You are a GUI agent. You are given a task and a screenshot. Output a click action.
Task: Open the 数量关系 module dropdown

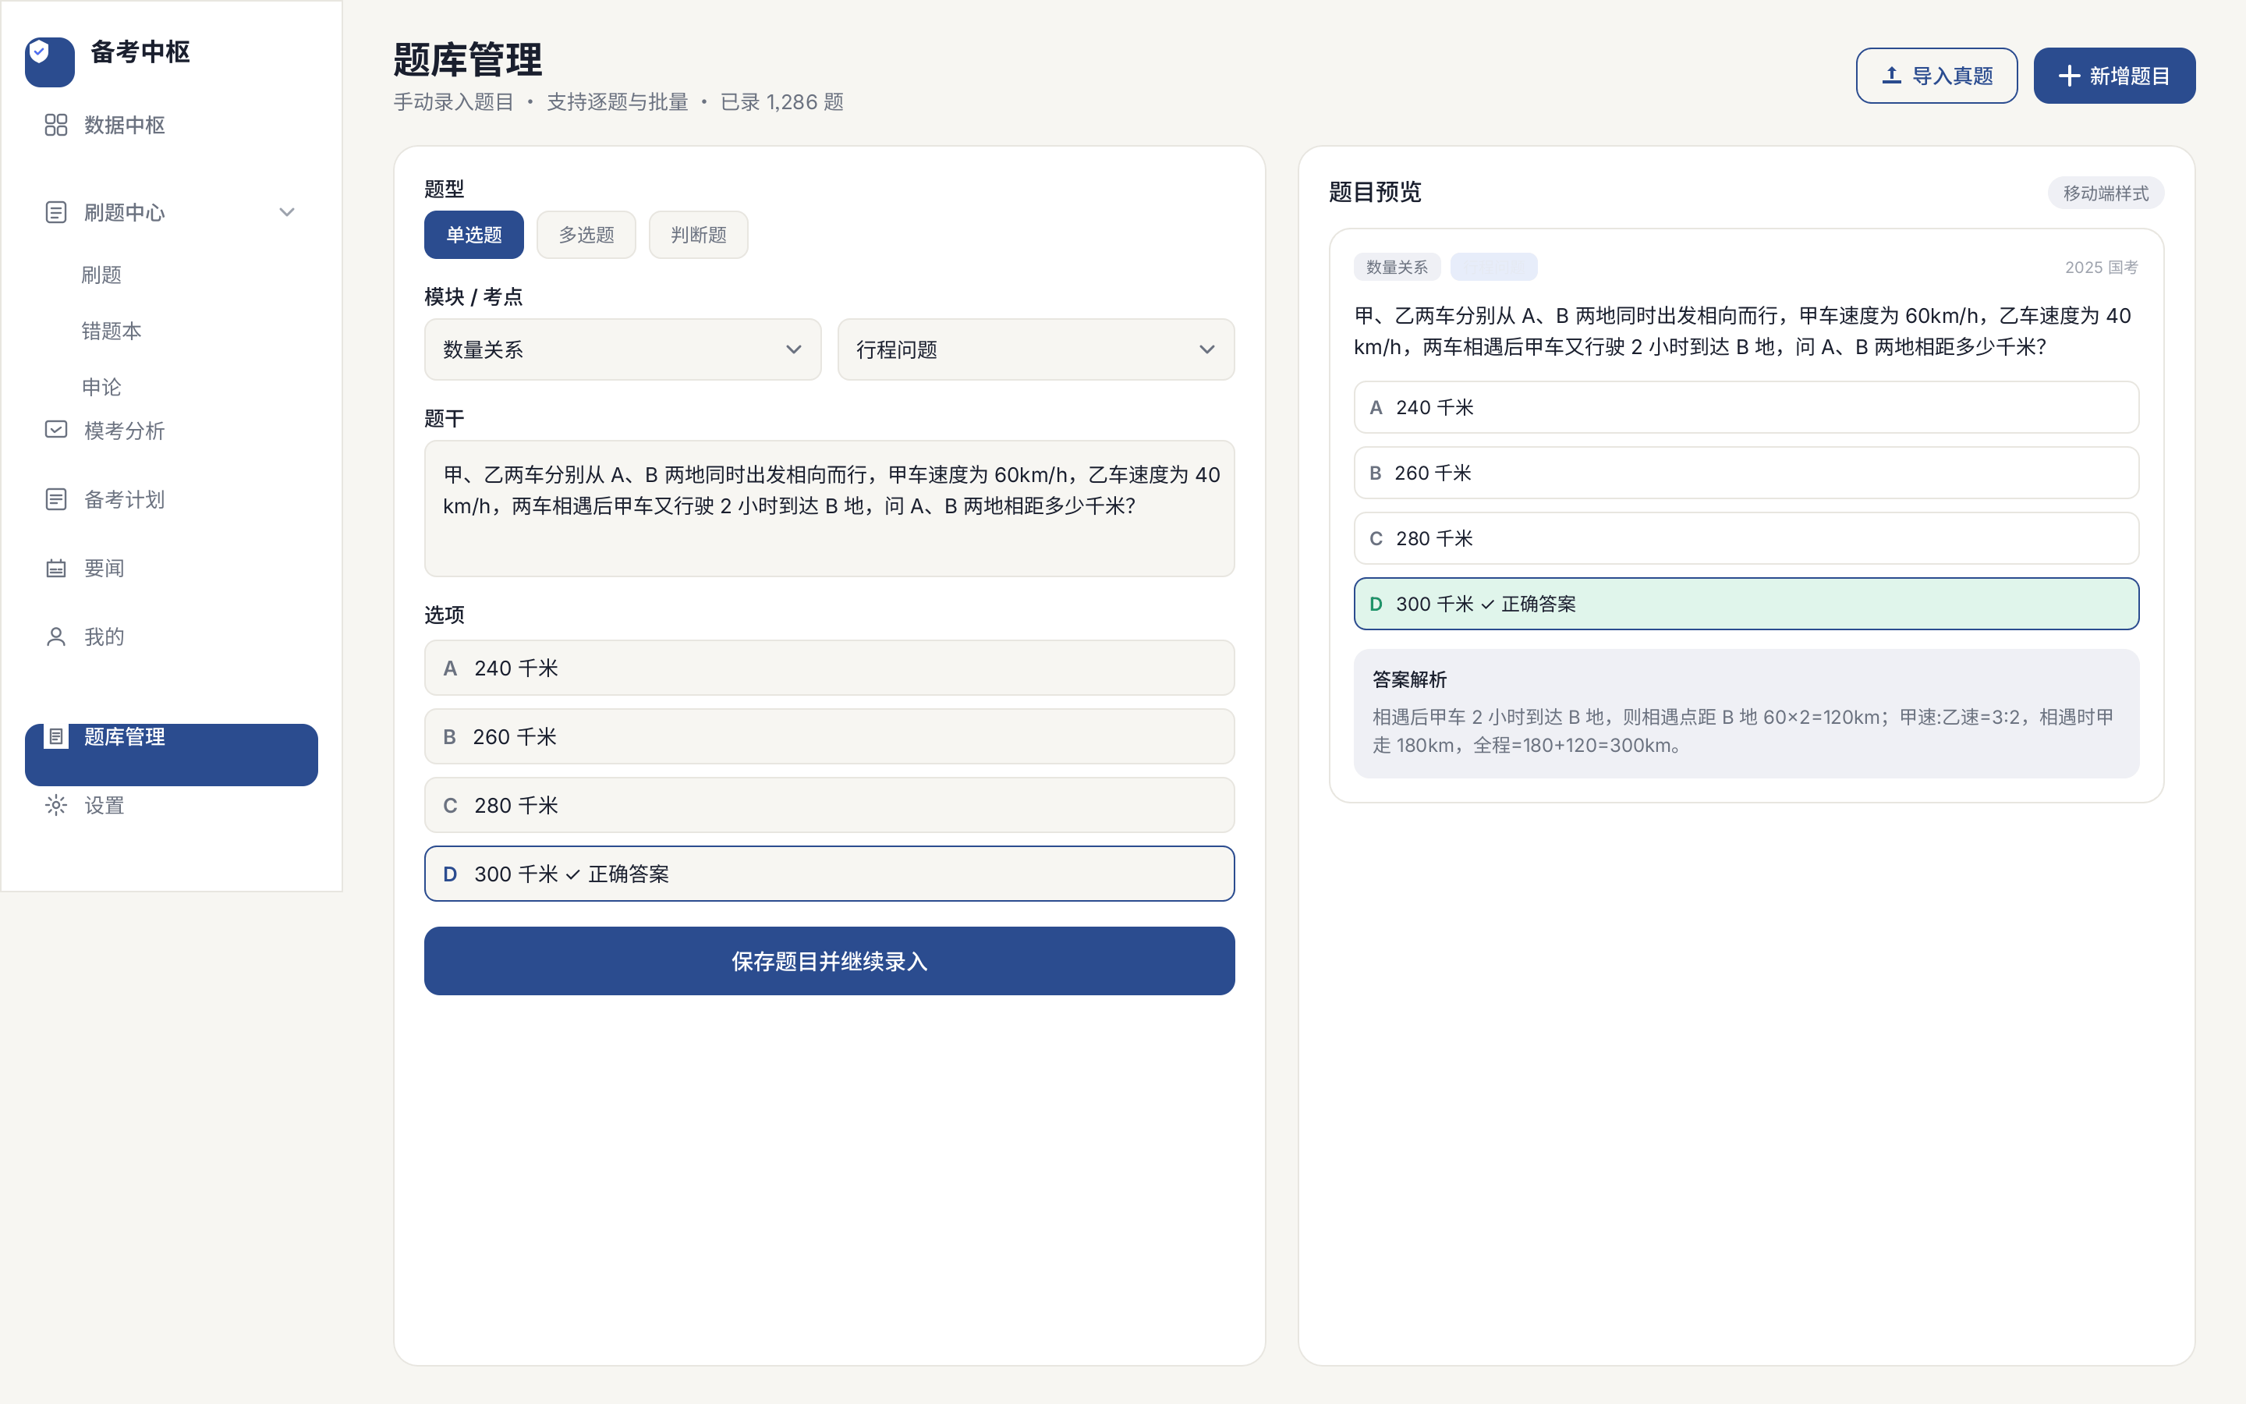pyautogui.click(x=623, y=349)
